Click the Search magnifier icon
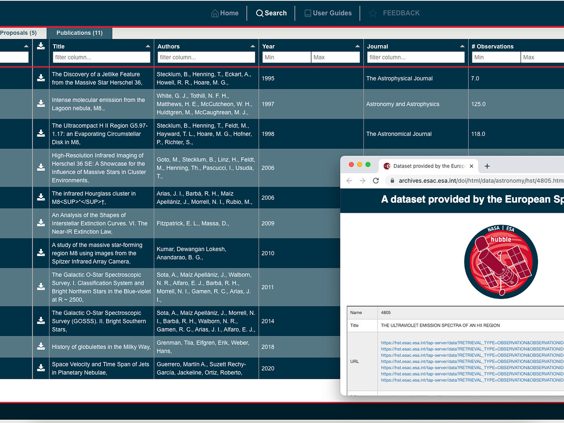This screenshot has width=564, height=423. tap(259, 13)
